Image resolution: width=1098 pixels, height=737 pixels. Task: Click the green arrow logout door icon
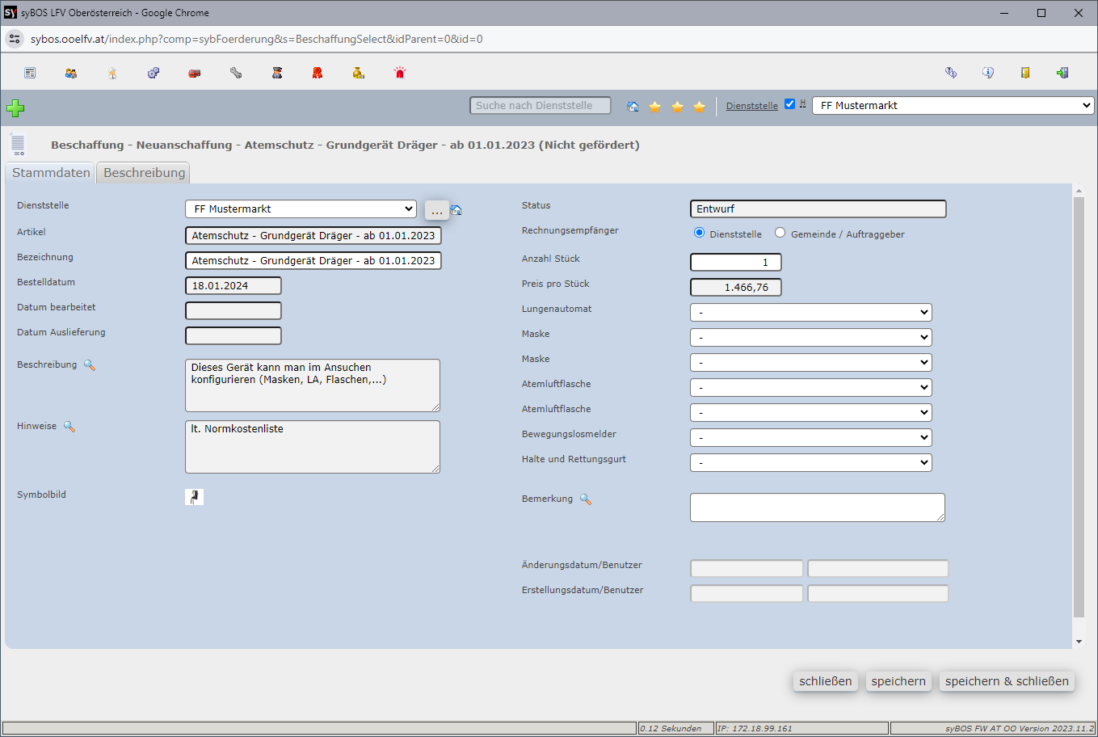click(1062, 73)
